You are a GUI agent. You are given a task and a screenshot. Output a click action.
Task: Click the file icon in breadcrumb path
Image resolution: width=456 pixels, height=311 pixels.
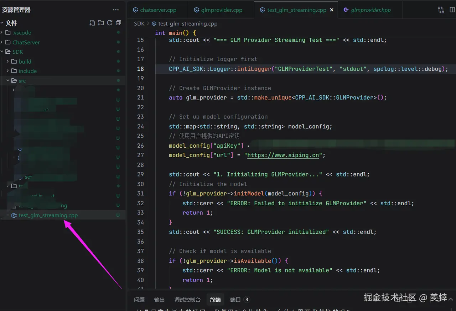[154, 24]
